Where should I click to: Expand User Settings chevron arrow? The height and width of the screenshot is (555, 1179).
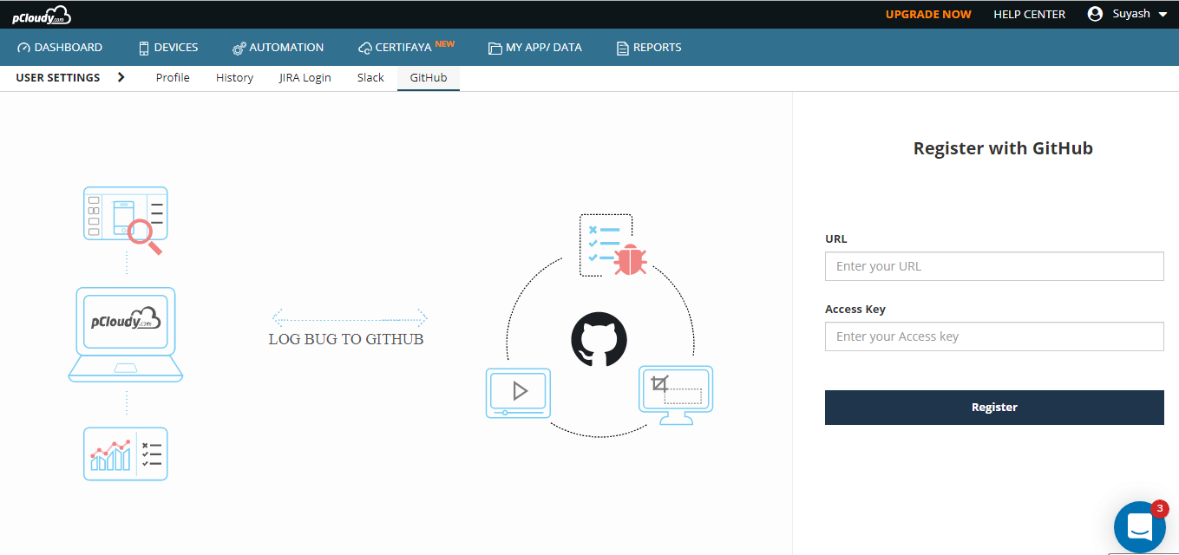121,77
